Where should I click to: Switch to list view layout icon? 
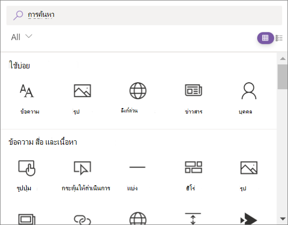(279, 38)
